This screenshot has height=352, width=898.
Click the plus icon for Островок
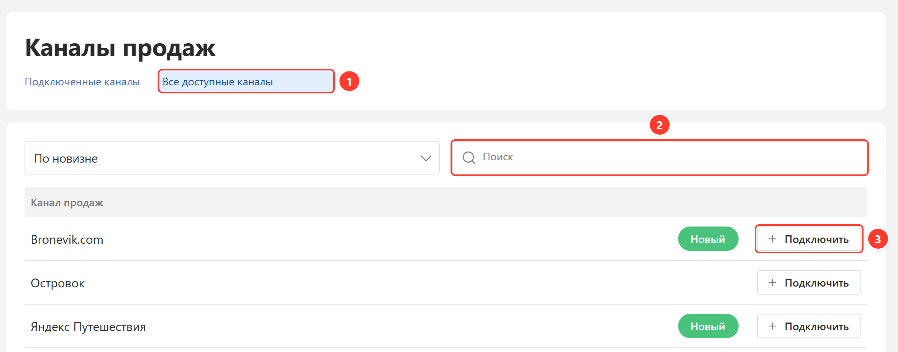click(772, 282)
